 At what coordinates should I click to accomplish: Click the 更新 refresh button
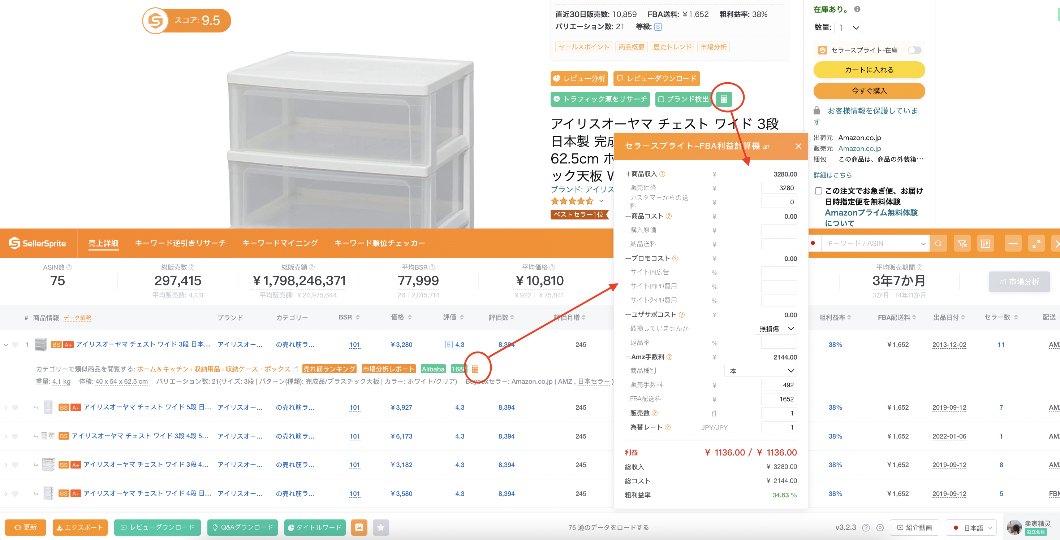coord(26,528)
